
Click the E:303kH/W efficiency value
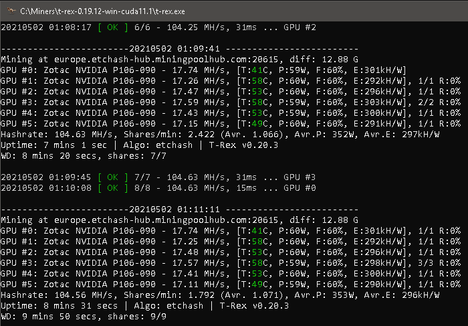pyautogui.click(x=378, y=102)
